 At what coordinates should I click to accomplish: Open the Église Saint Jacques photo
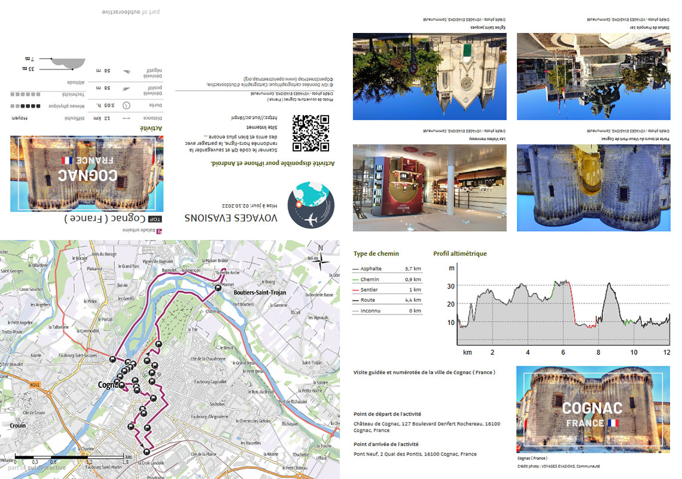430,76
